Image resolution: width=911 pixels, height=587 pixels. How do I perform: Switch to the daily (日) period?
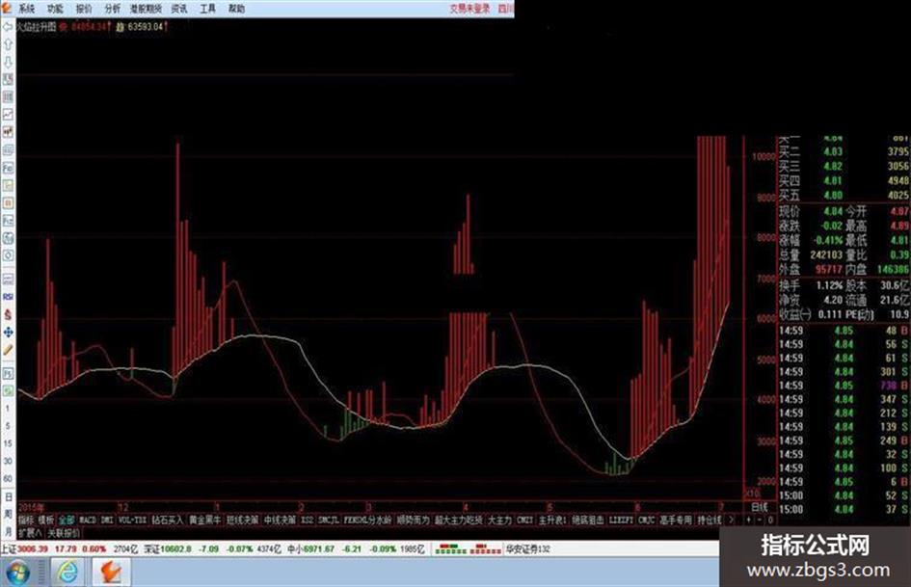8,497
